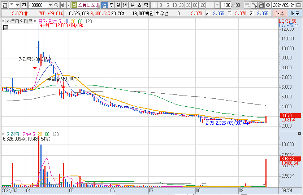The height and width of the screenshot is (195, 303).
Task: Click the current price 3,070 with up arrow
Action: 20,13
